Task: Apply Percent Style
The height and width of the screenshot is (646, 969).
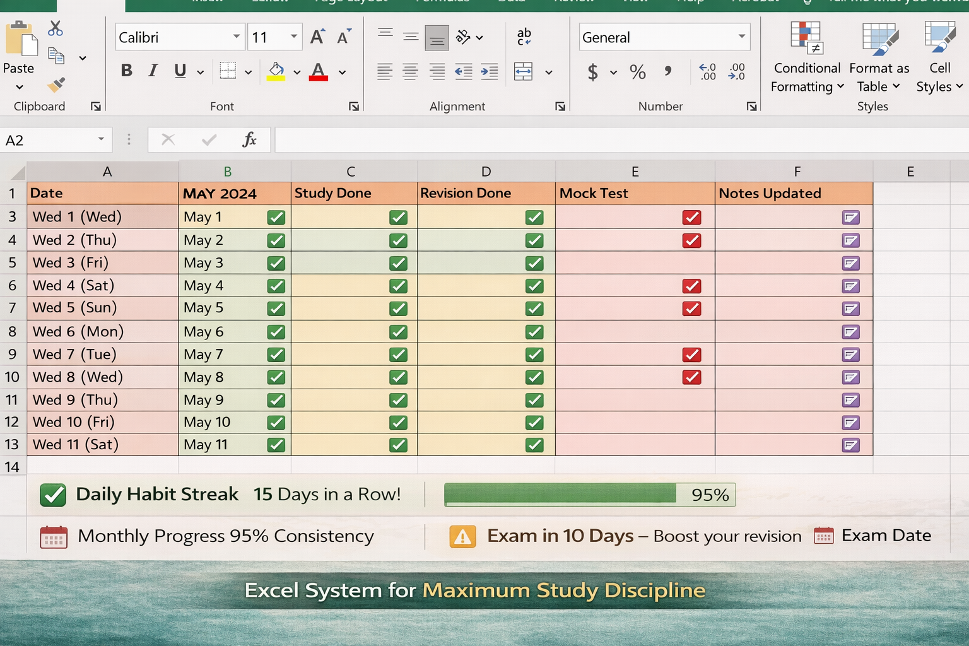Action: [638, 72]
